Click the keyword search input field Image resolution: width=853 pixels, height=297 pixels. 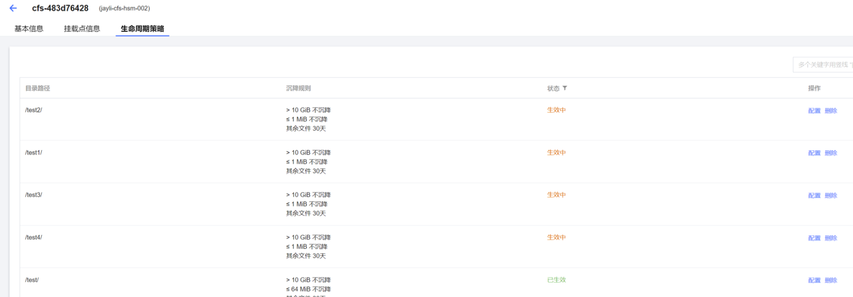[x=824, y=64]
